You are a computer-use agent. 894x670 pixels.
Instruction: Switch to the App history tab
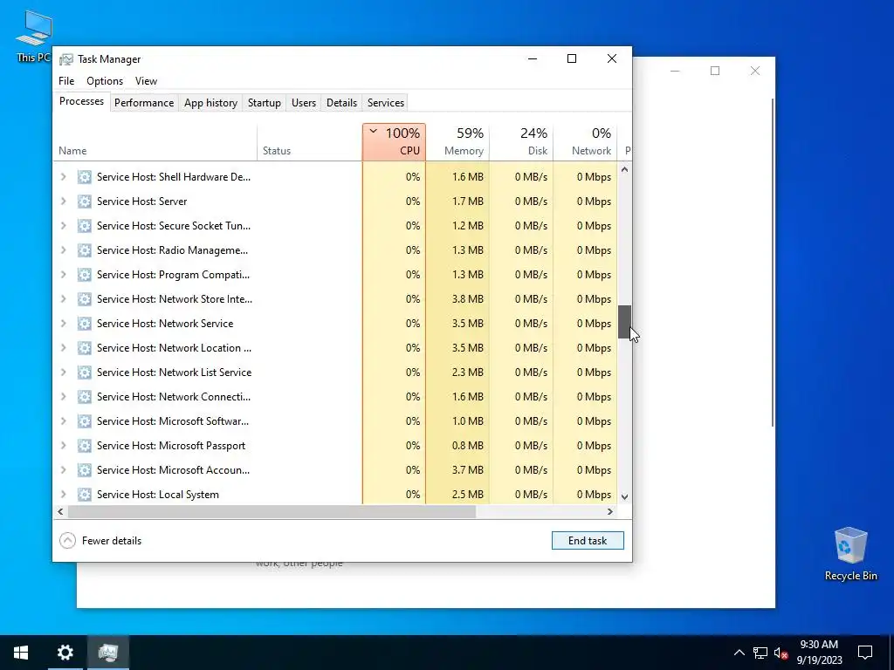pyautogui.click(x=210, y=103)
